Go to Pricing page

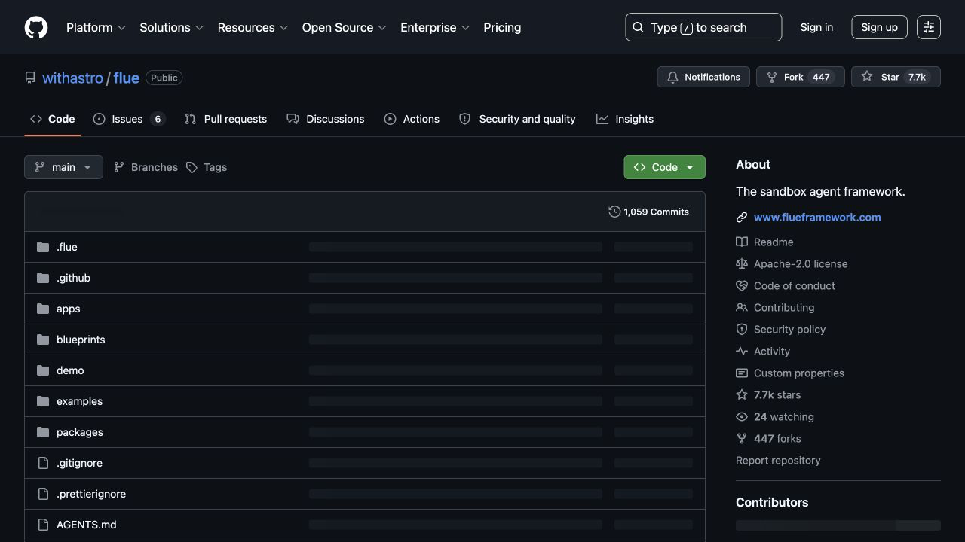pyautogui.click(x=502, y=27)
